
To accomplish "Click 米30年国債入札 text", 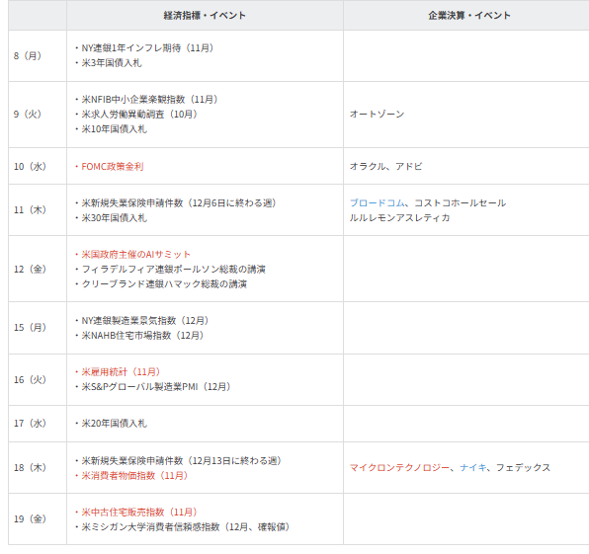I will 115,218.
